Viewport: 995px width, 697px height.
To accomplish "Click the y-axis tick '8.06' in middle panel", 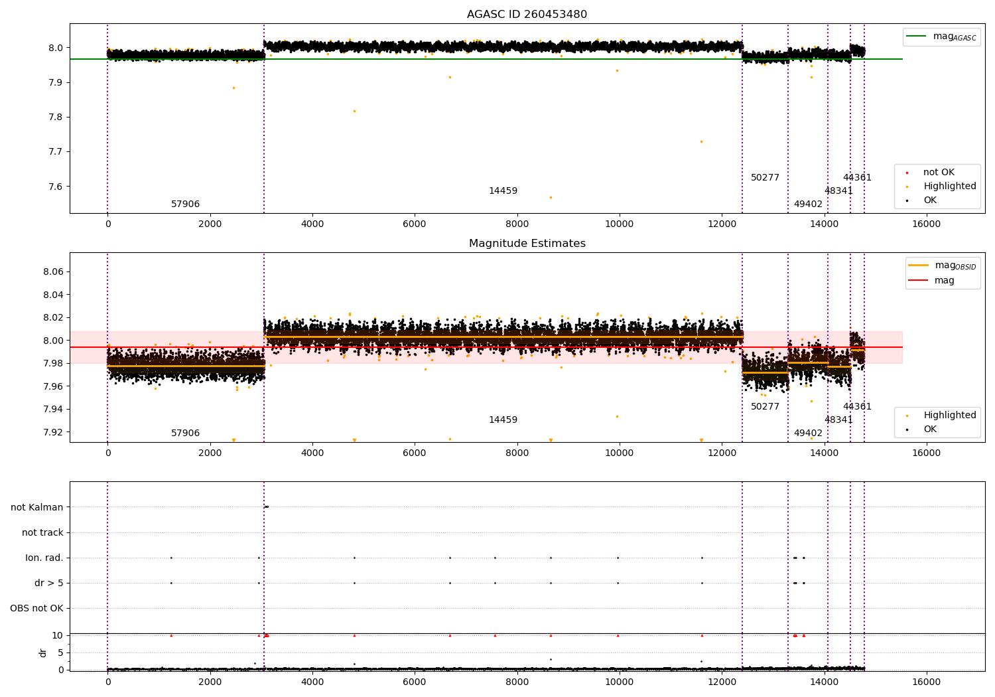I will click(x=53, y=272).
